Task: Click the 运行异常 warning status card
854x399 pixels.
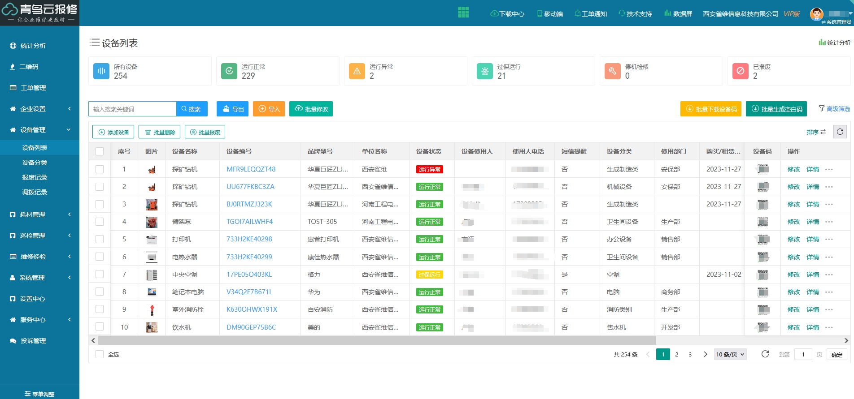Action: (405, 71)
